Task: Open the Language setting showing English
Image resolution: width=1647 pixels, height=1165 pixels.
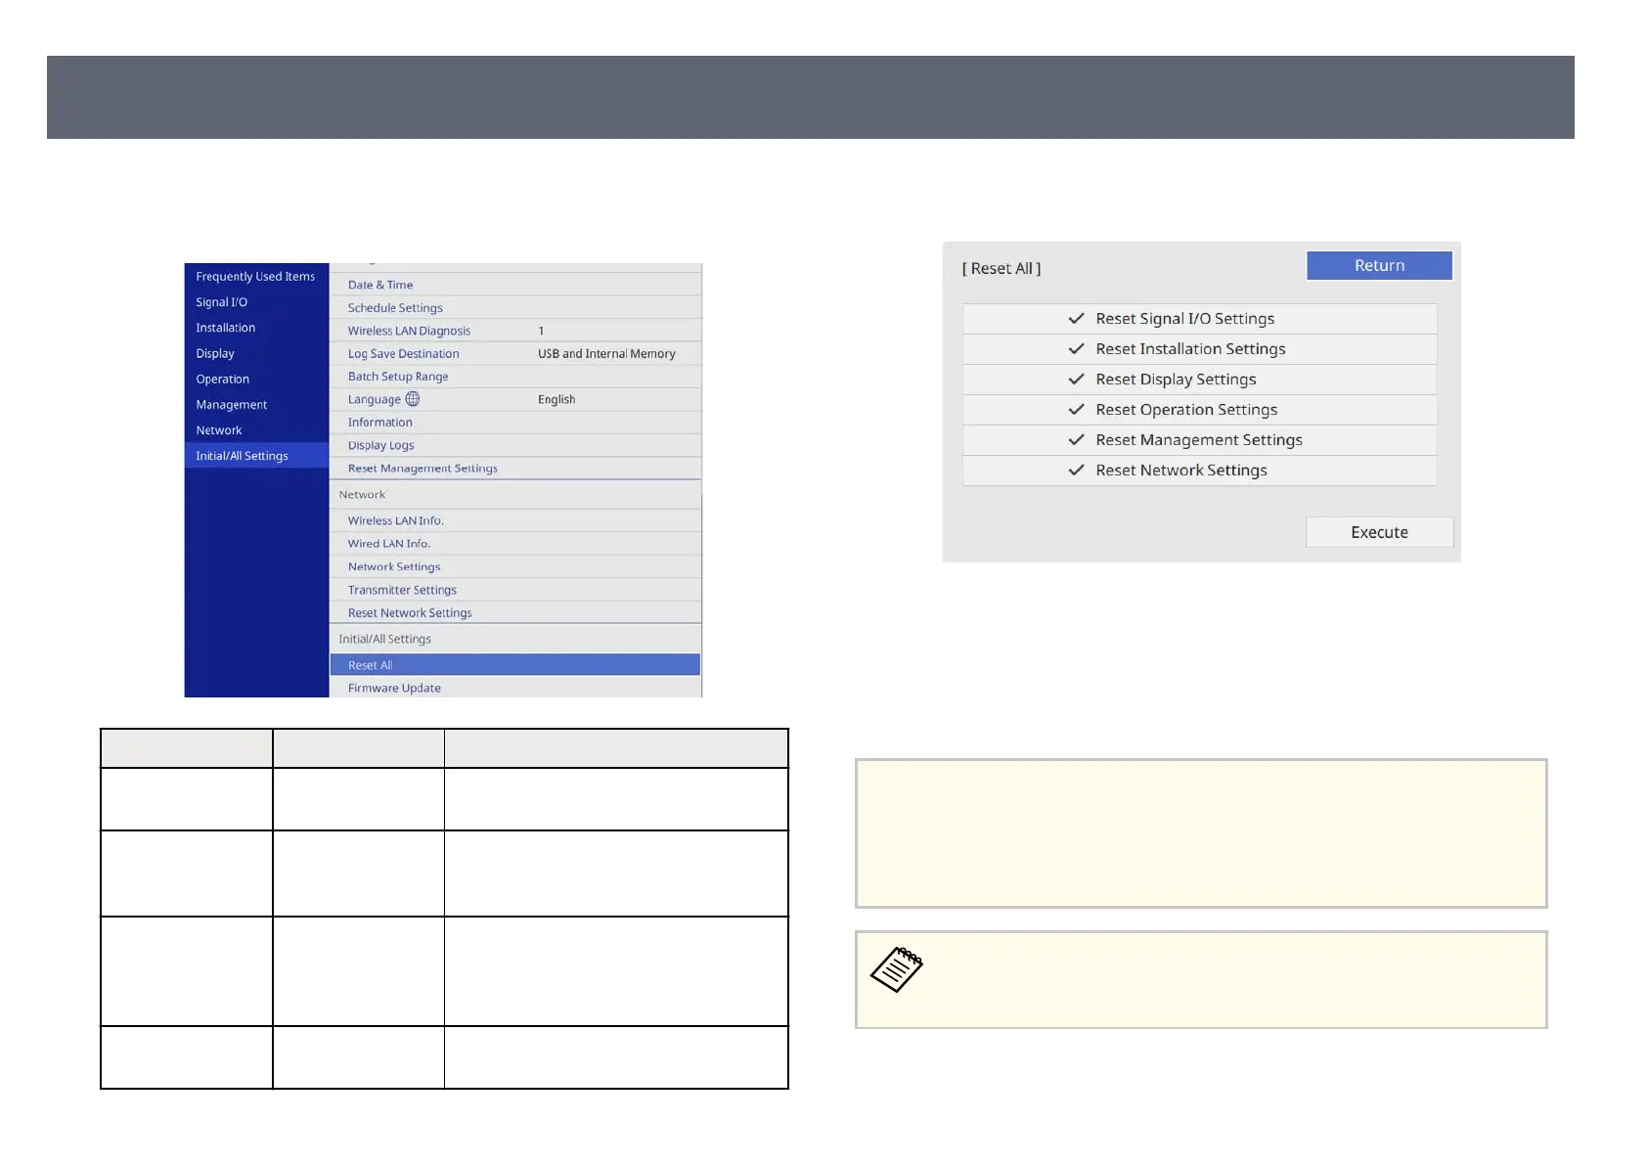Action: coord(515,399)
